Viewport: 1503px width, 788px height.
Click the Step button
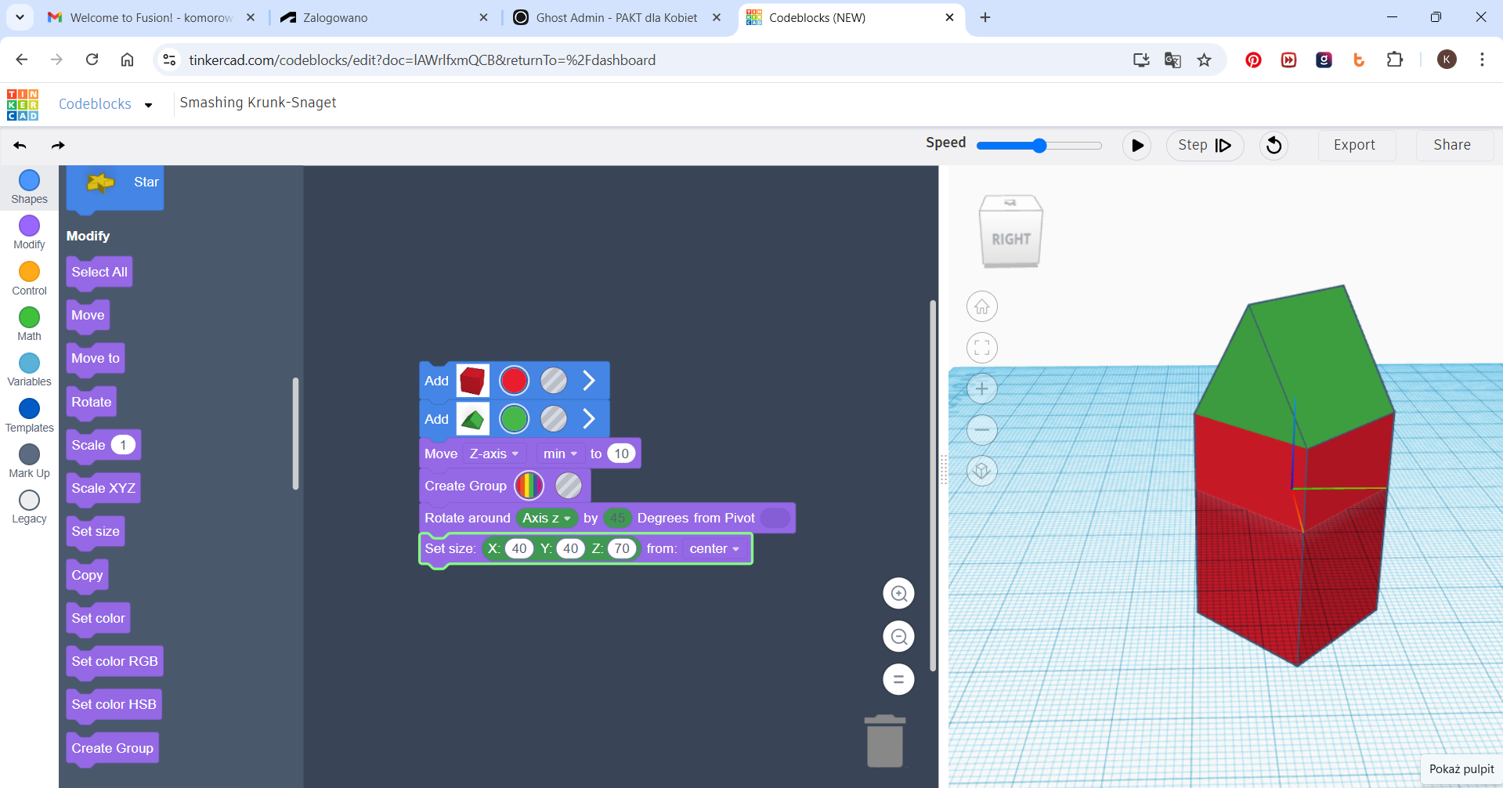click(1205, 145)
